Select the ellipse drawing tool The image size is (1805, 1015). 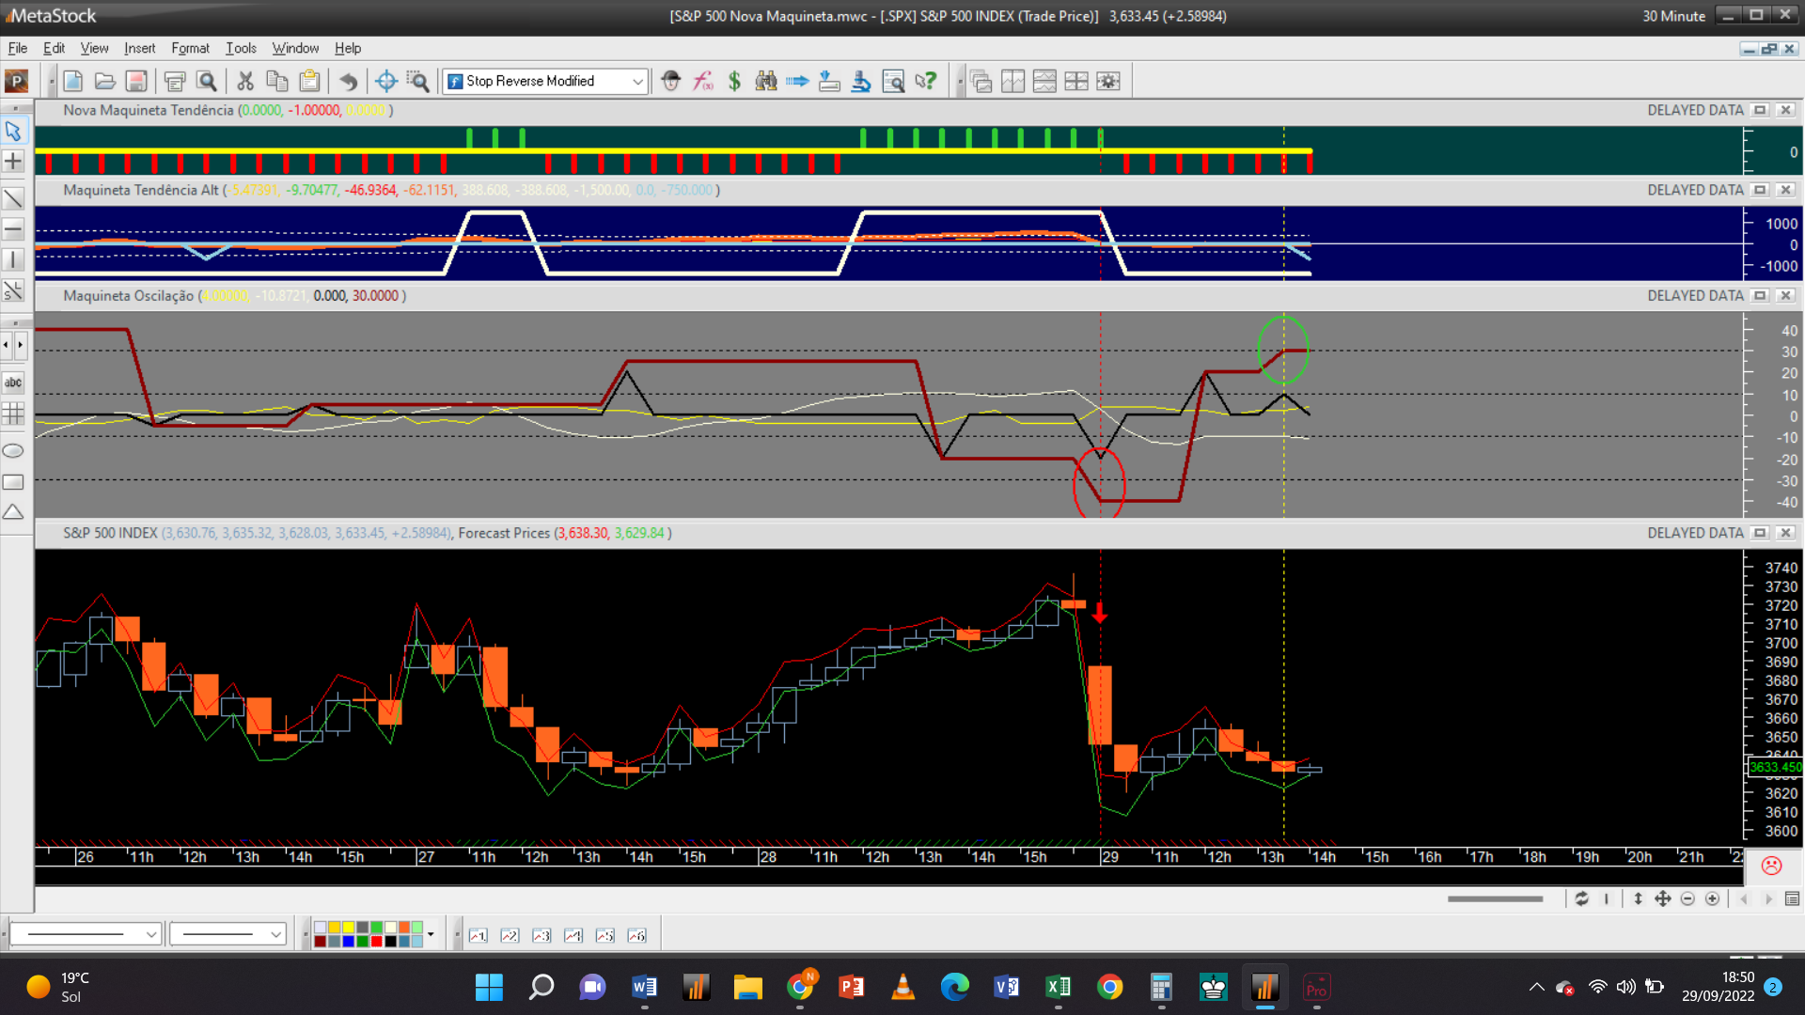[13, 451]
